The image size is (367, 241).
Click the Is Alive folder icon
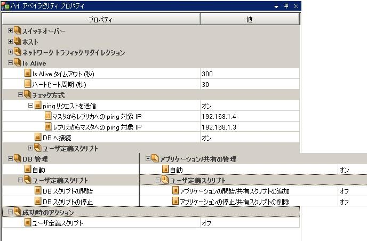17,62
